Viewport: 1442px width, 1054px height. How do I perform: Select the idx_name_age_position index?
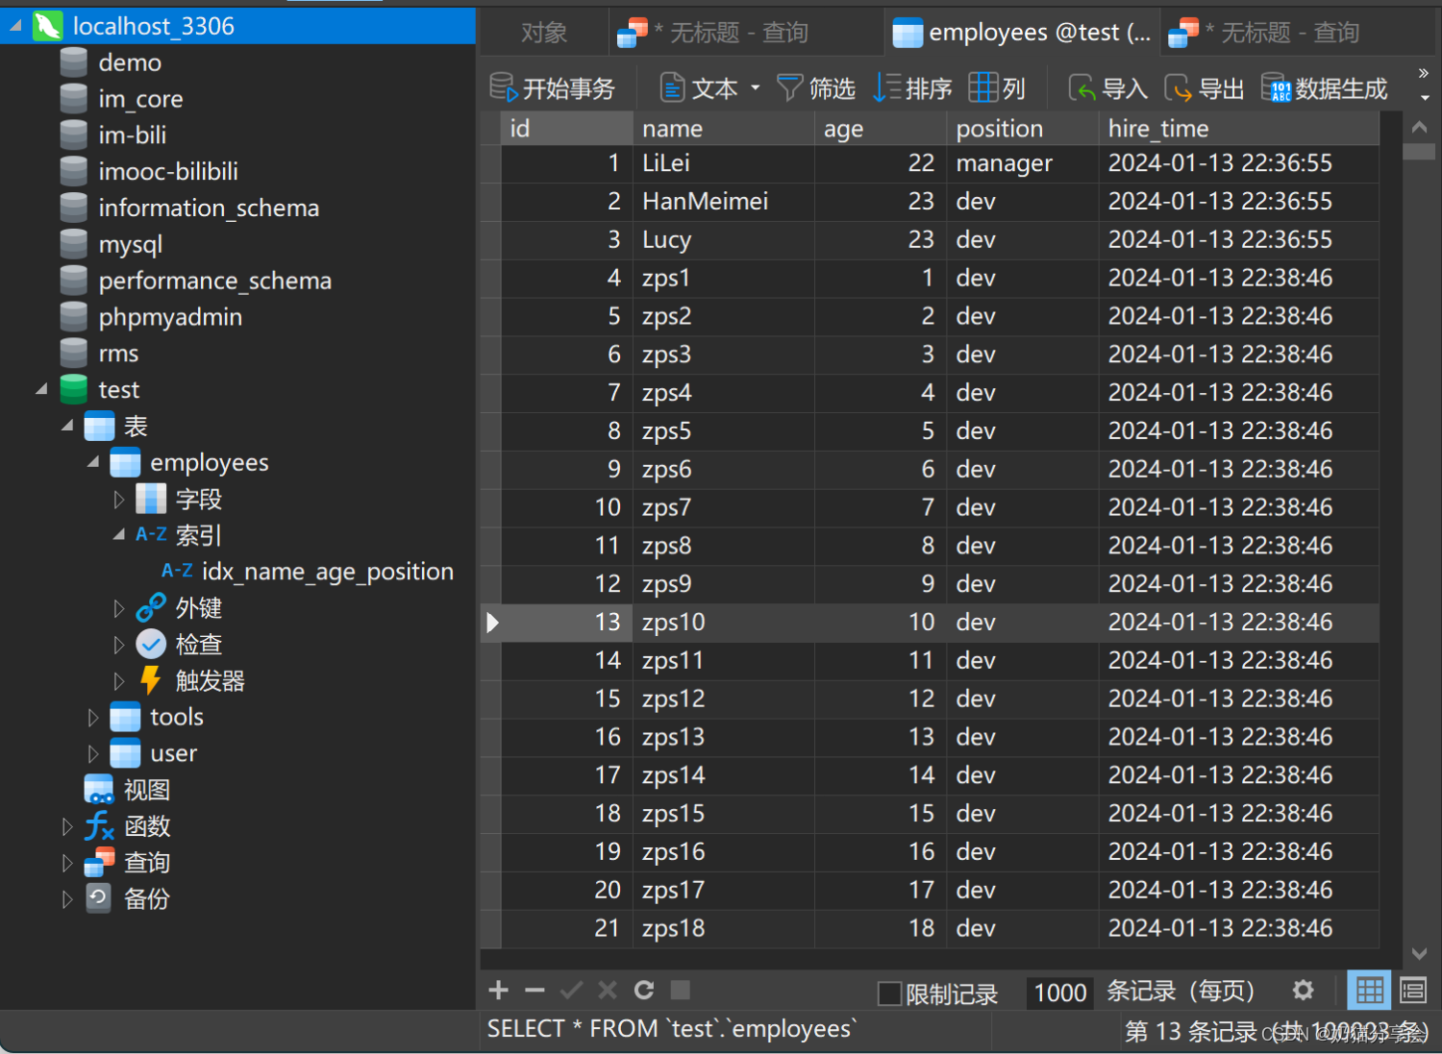tap(327, 572)
